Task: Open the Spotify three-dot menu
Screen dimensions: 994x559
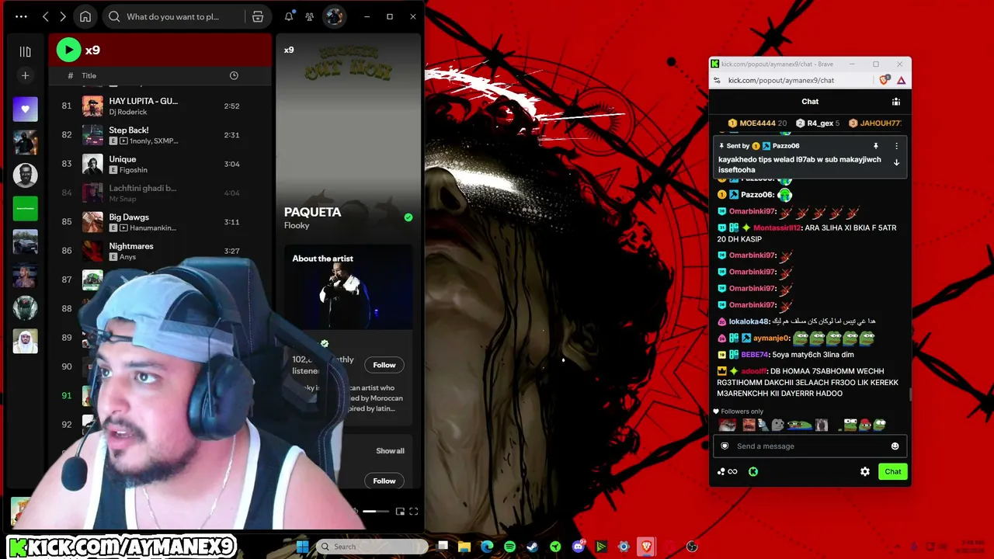Action: tap(21, 16)
